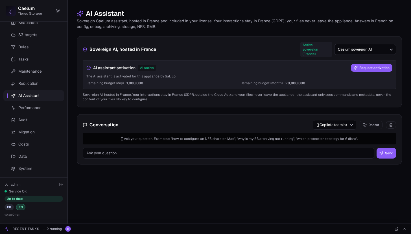
Task: Open the Caelum sovereign AI provider dropdown
Action: pos(365,49)
